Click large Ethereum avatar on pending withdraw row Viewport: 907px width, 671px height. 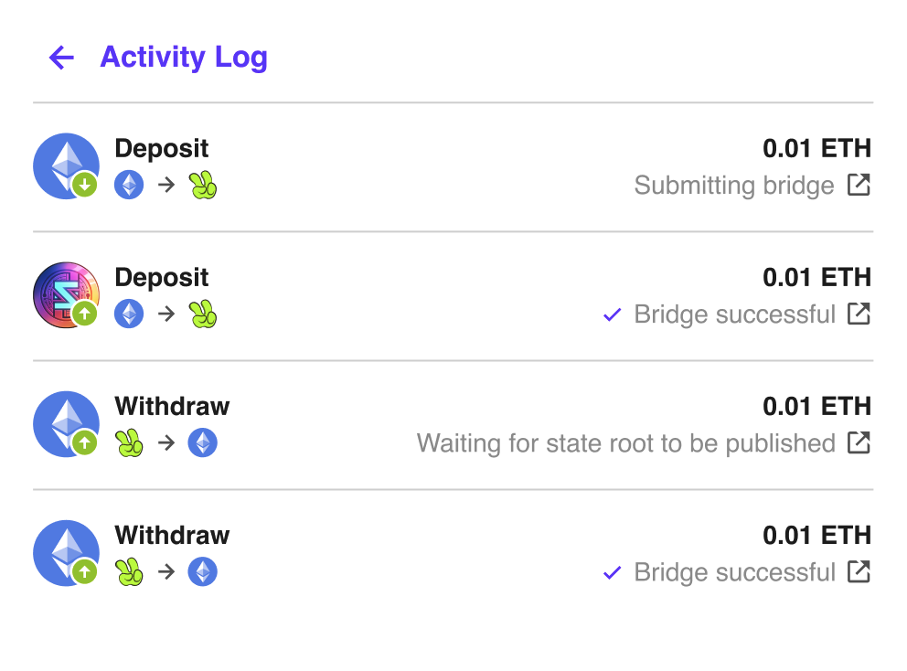point(66,424)
